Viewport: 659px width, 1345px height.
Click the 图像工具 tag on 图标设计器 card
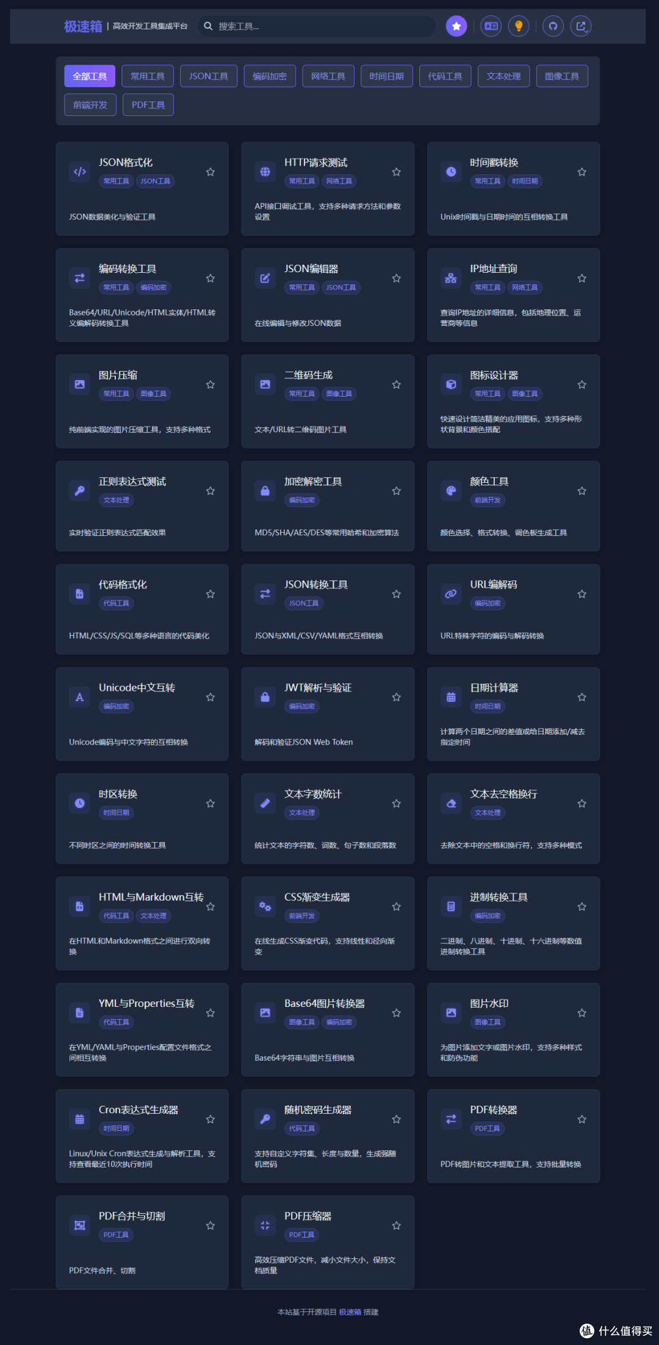tap(525, 394)
